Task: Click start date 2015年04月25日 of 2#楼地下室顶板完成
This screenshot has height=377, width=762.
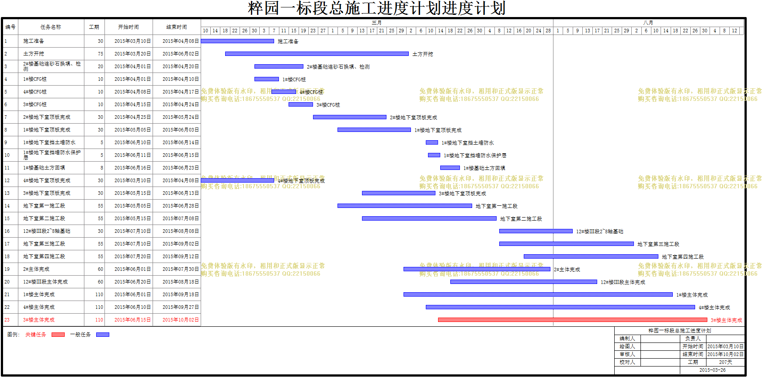Action: point(132,117)
